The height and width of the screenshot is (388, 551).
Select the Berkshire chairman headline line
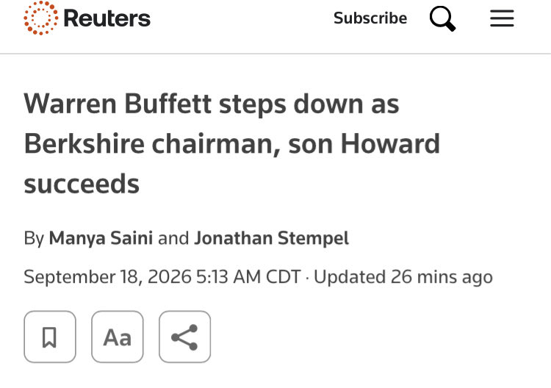point(232,144)
